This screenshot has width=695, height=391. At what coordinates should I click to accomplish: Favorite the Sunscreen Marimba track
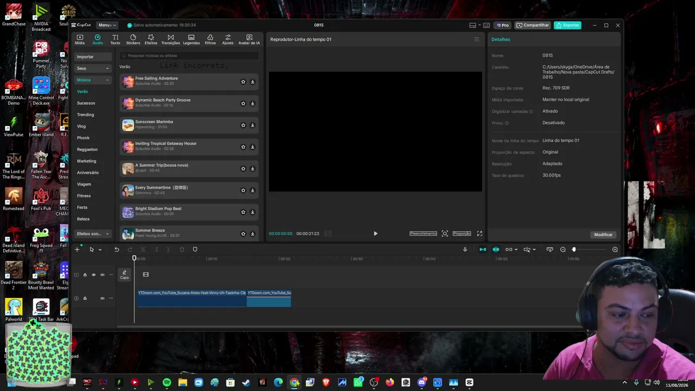point(243,125)
